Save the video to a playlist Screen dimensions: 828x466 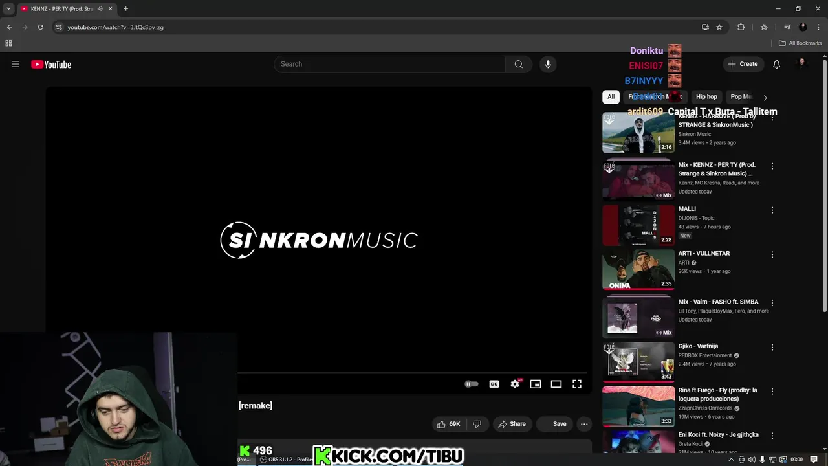(x=555, y=424)
